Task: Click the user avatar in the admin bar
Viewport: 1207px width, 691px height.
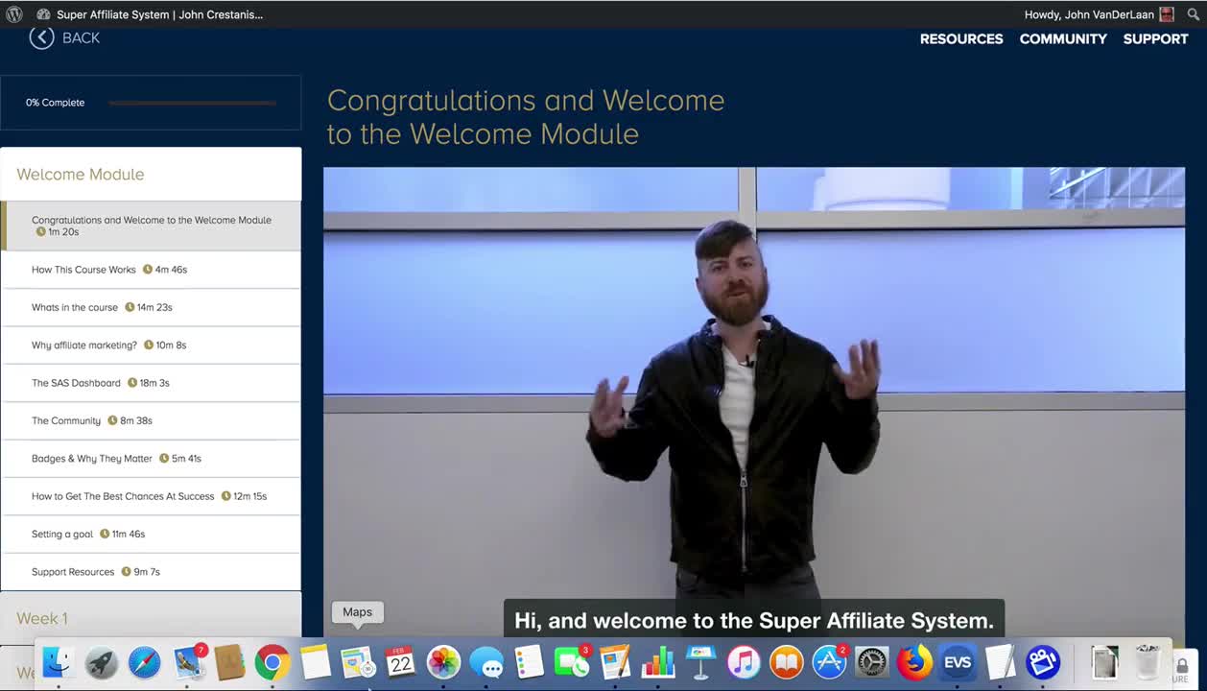Action: (x=1167, y=14)
